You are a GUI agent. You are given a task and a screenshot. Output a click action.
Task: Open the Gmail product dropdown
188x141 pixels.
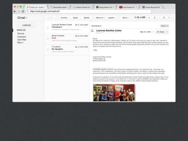(x=22, y=18)
